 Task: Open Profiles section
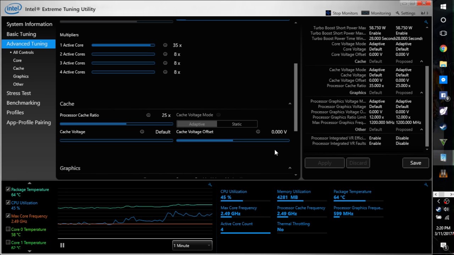15,112
